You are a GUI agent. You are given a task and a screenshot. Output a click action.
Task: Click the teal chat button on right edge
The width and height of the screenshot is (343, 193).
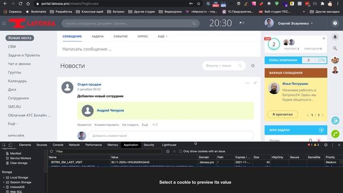coord(335,121)
